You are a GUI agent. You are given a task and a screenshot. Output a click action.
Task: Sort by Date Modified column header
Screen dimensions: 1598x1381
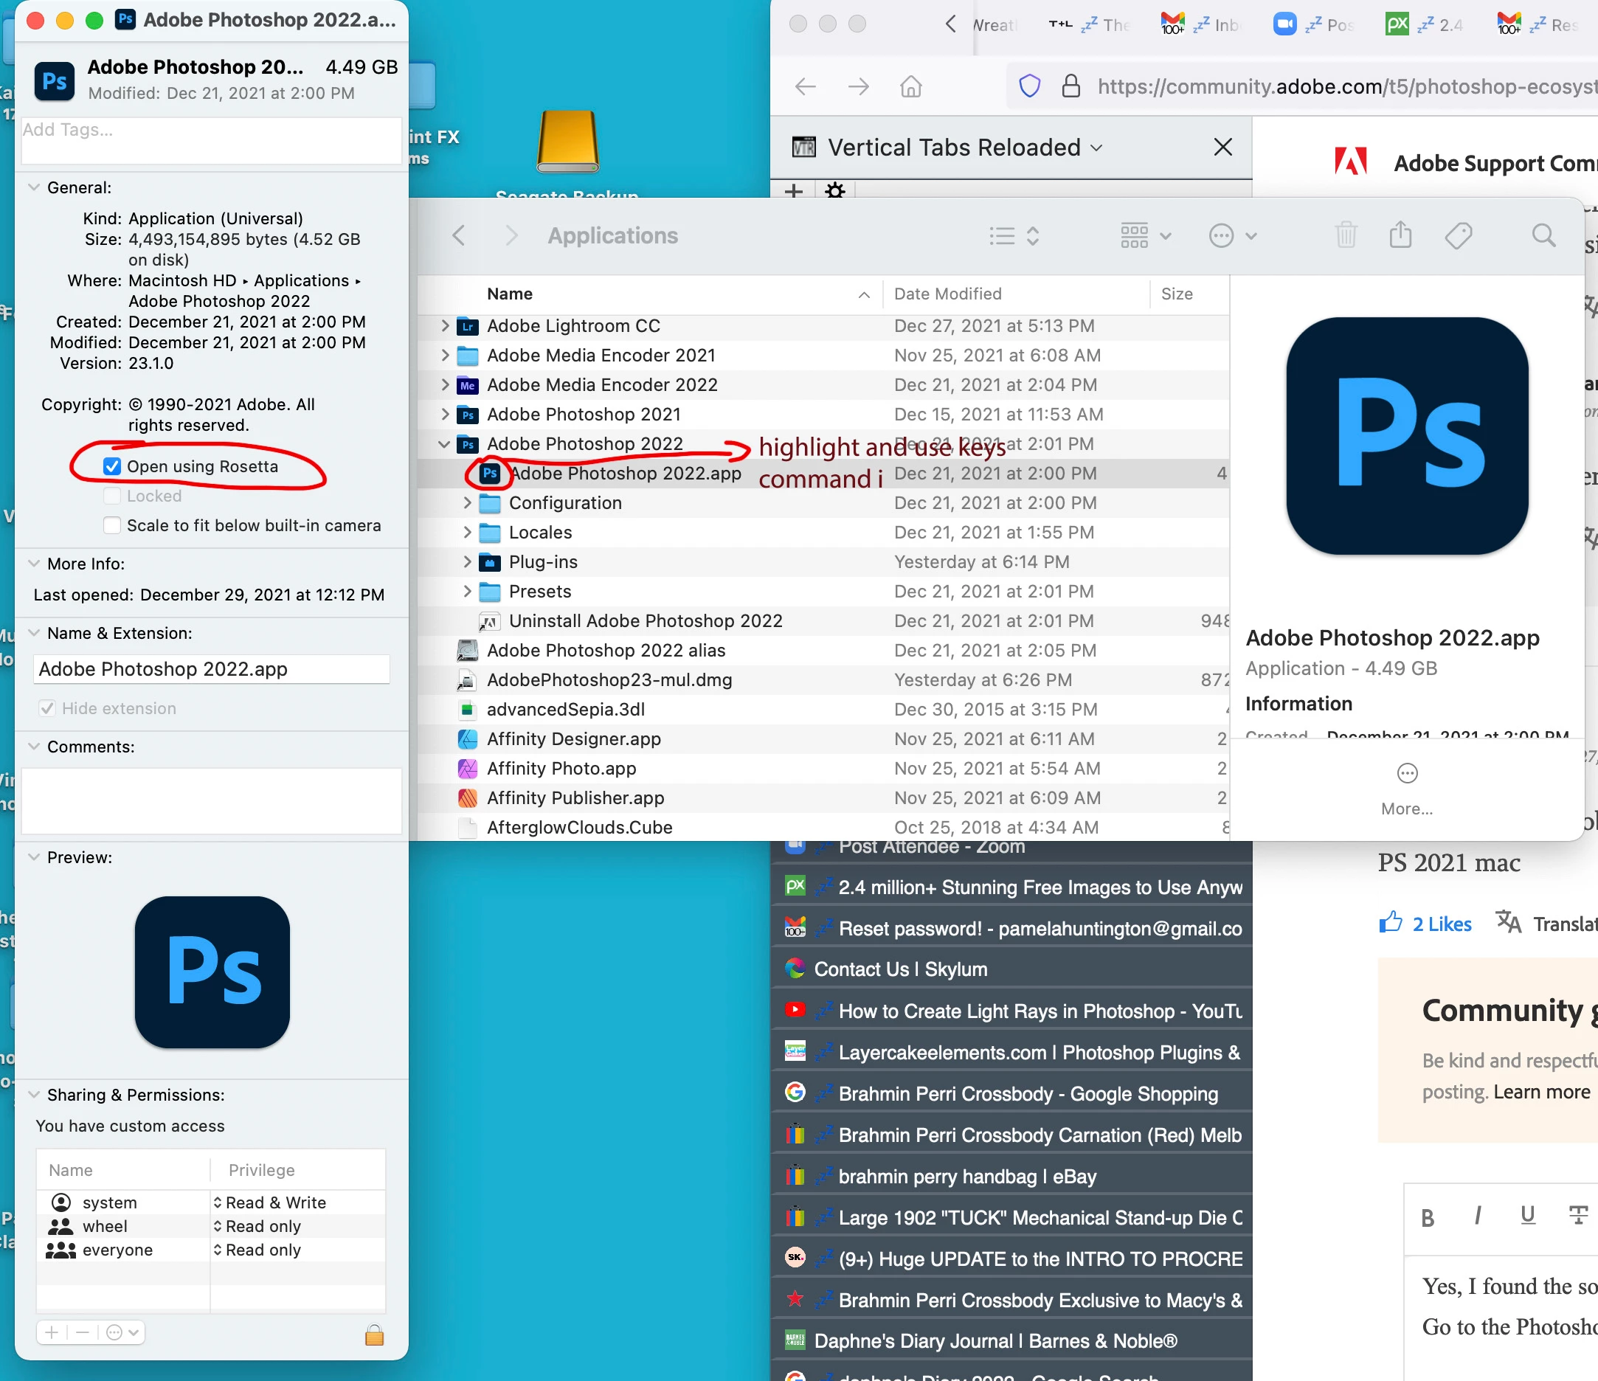(947, 294)
